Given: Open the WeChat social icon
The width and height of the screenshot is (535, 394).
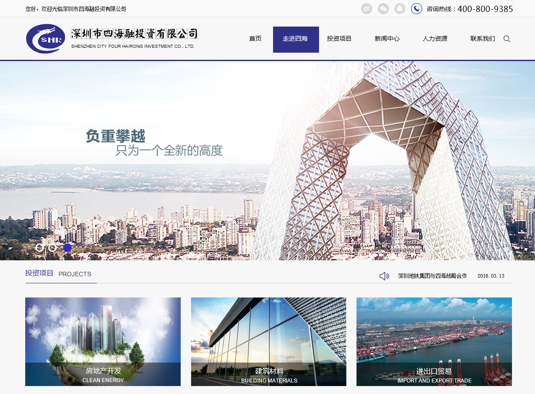Looking at the screenshot, I should tap(383, 9).
